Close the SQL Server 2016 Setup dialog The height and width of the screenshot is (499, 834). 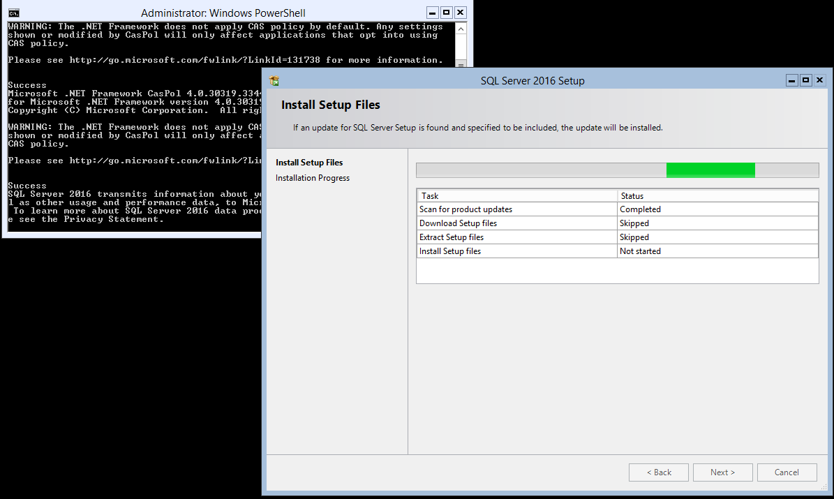[x=819, y=80]
